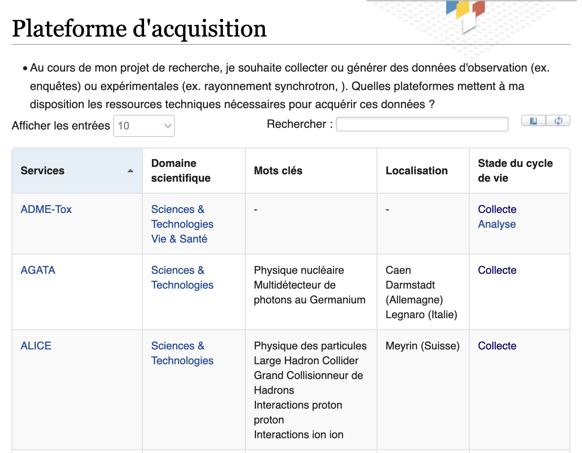Click Collecte in the ADME-Tox row

[497, 209]
